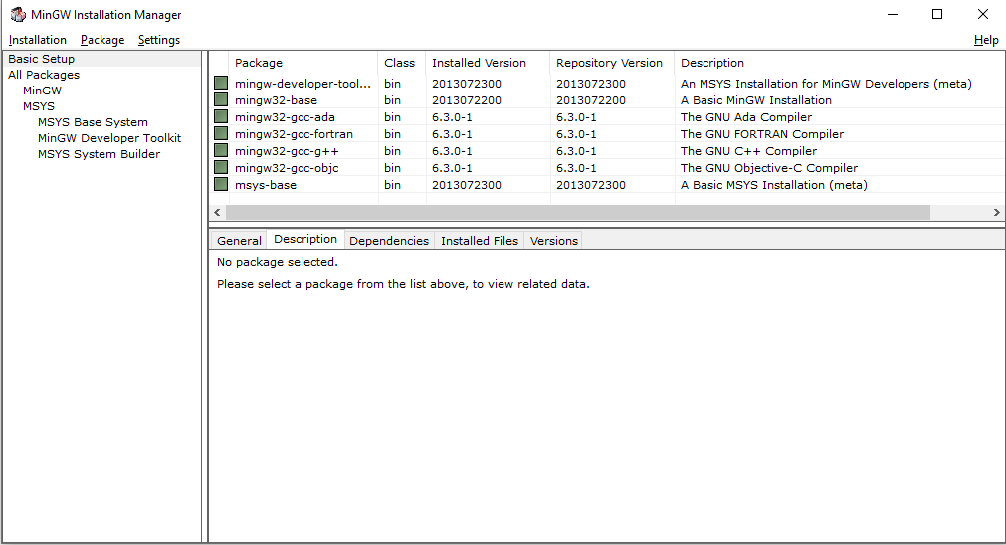The height and width of the screenshot is (545, 1006).
Task: Select All Packages in the tree
Action: (44, 75)
